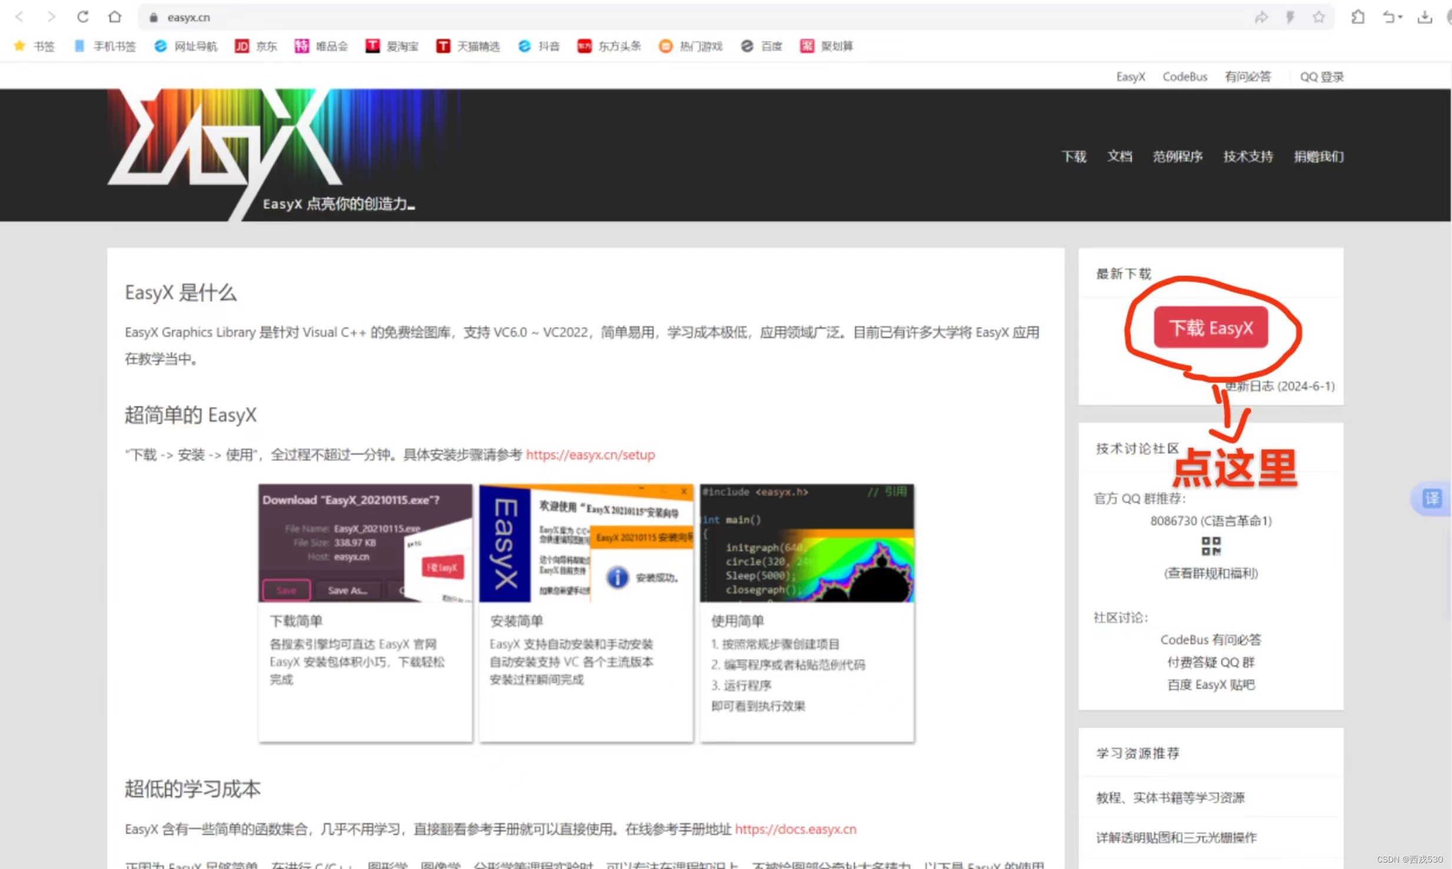Bookmark this page with the star icon

[x=1319, y=18]
